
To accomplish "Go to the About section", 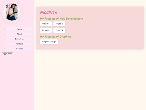I will tap(19, 34).
